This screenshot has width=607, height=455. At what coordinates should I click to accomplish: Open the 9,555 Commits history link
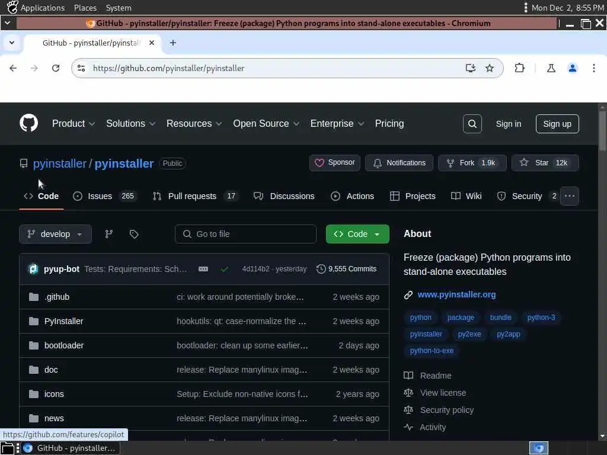(346, 269)
